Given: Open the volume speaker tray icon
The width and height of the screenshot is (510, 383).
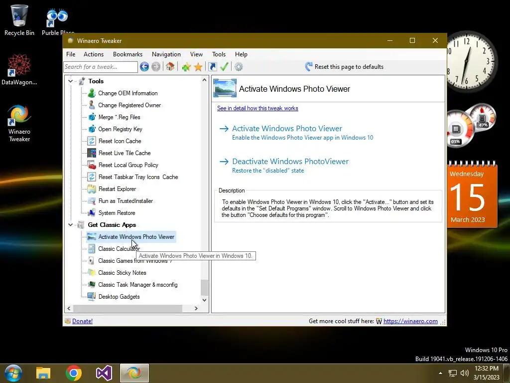Looking at the screenshot, I should (x=465, y=373).
